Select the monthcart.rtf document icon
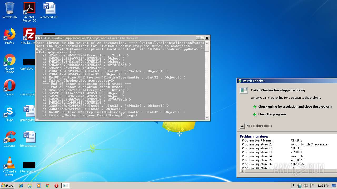337x189 pixels. coord(49,10)
